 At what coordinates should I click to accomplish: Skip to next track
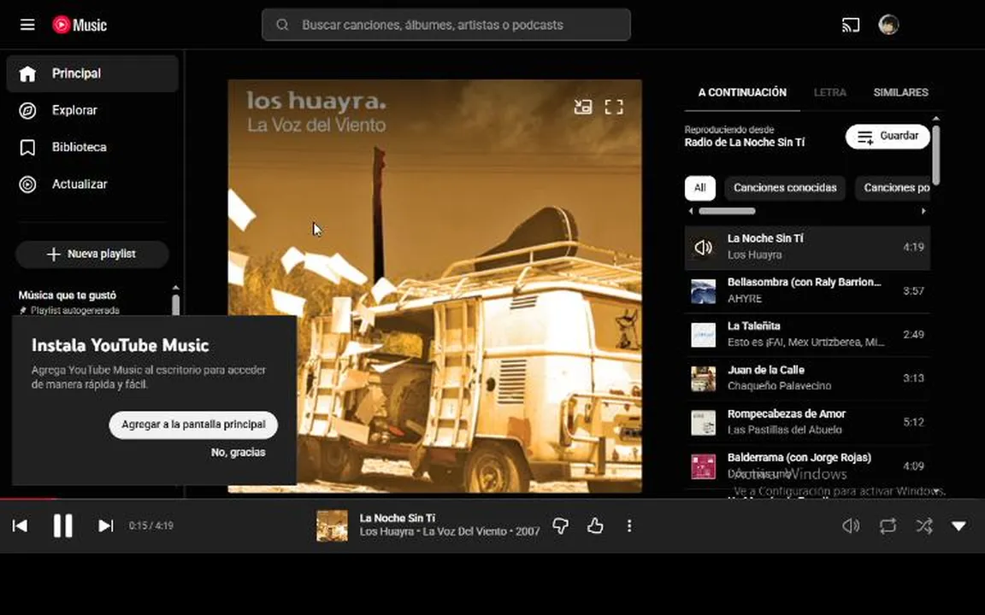(105, 526)
